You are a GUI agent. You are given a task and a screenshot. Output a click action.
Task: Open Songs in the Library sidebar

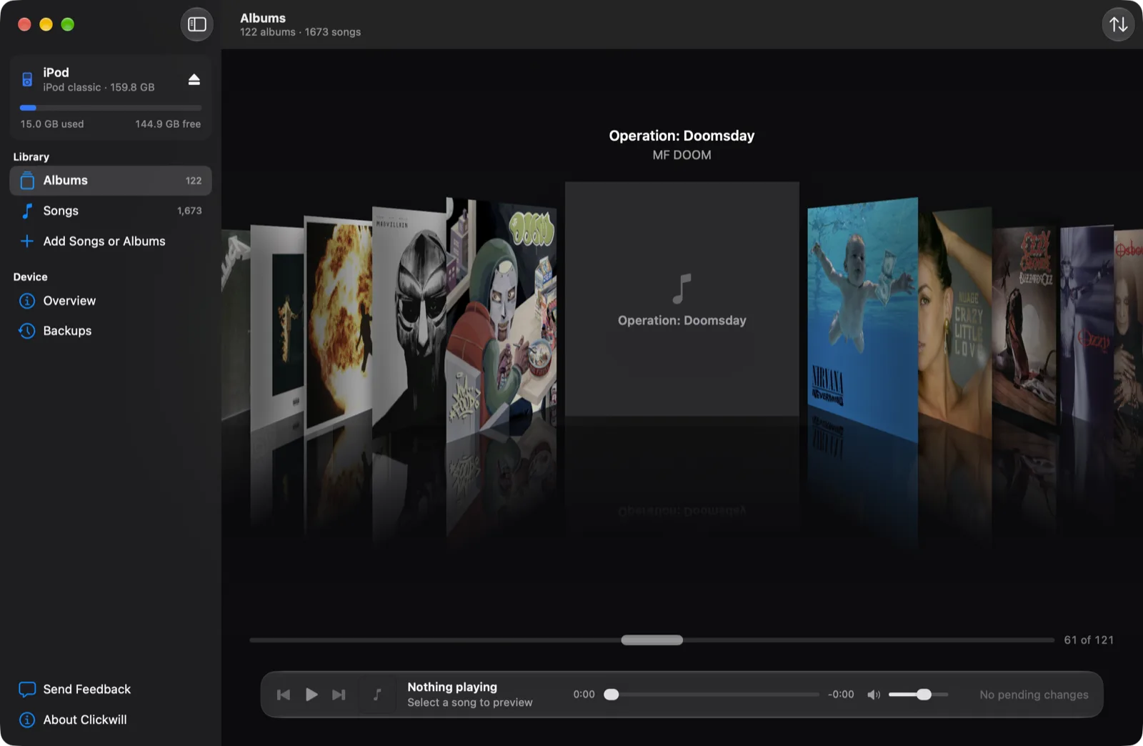[111, 211]
